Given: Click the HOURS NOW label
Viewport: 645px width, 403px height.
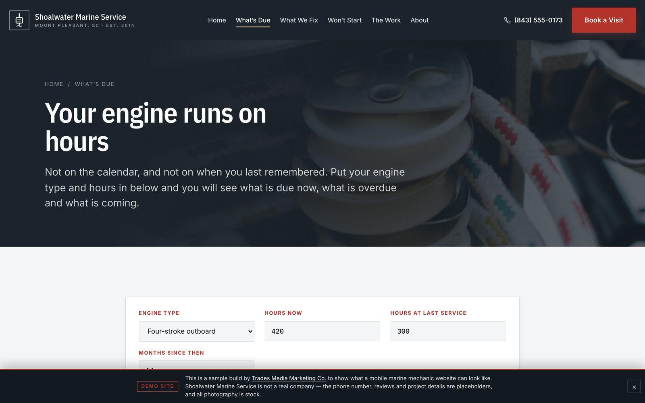Looking at the screenshot, I should tap(283, 313).
